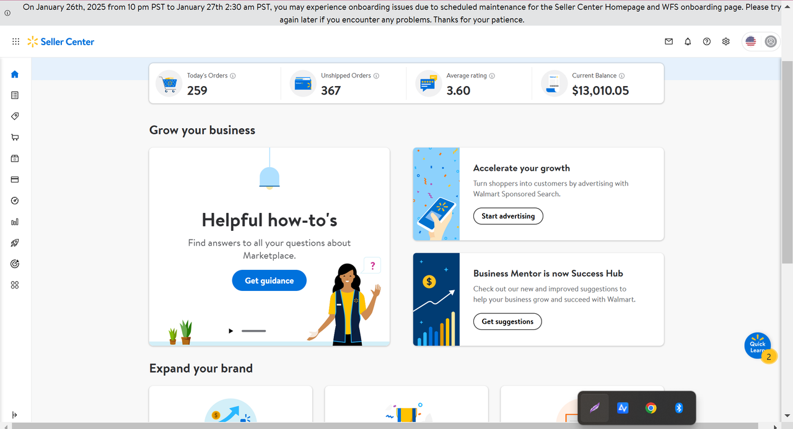793x429 pixels.
Task: Open the bar chart Analytics icon
Action: [x=15, y=222]
